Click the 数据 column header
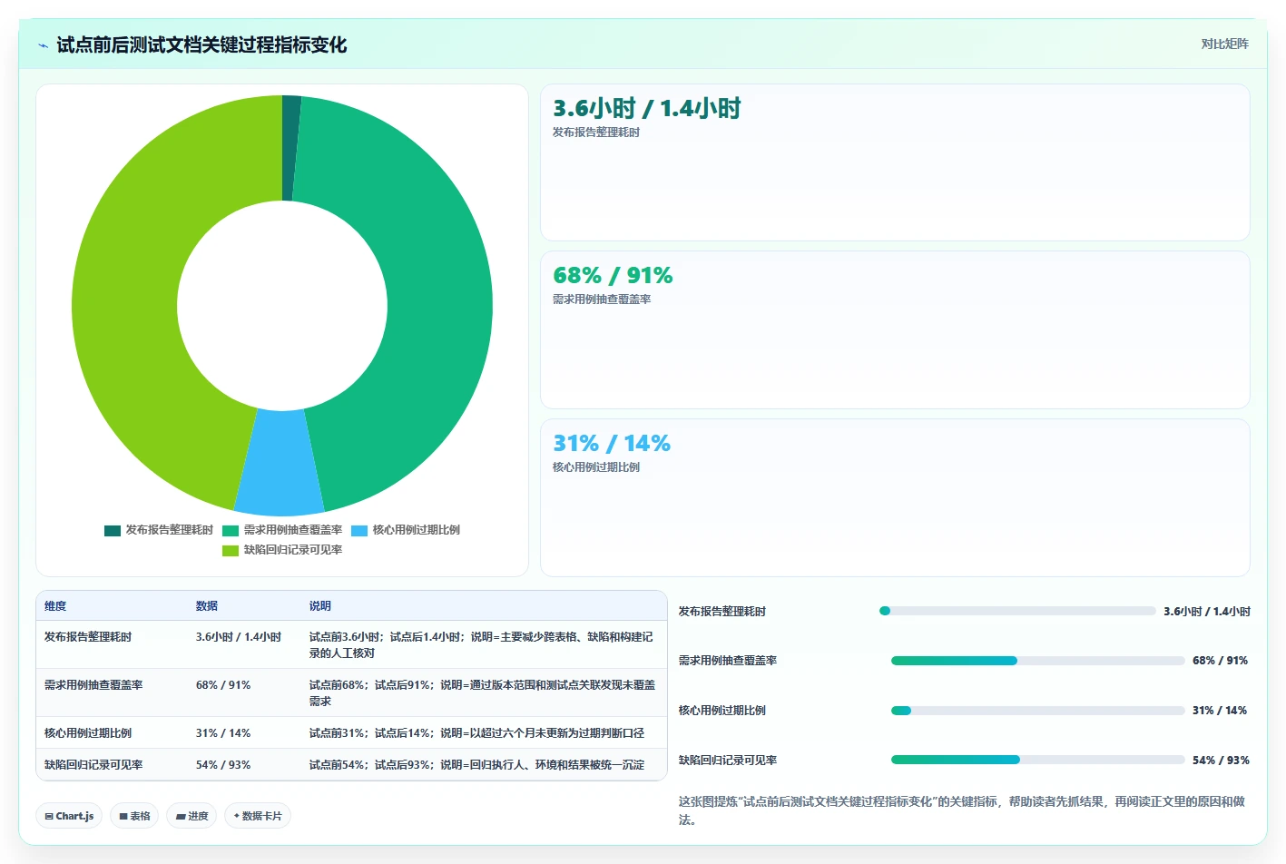 (x=207, y=606)
